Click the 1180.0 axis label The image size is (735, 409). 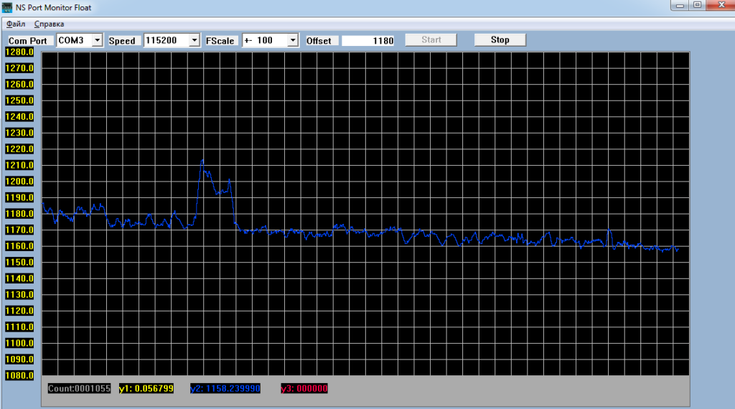(x=20, y=214)
